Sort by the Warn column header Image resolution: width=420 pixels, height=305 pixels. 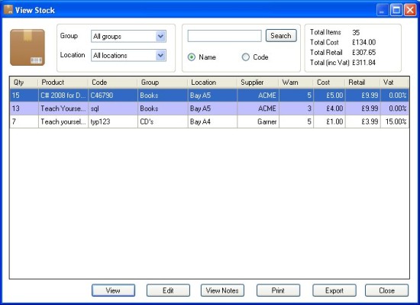click(x=296, y=83)
